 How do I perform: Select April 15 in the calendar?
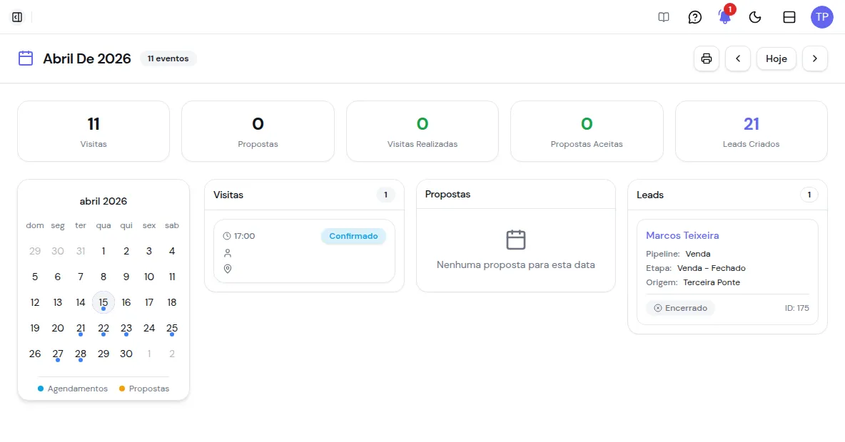point(103,302)
